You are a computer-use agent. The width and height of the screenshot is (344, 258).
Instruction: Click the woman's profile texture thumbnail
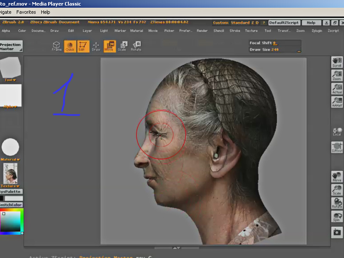coord(10,173)
